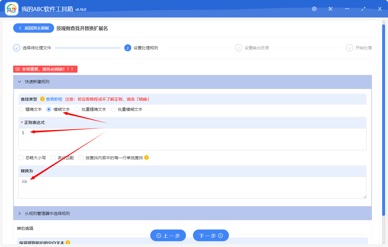Collapse the 快速新建规则 section
This screenshot has height=247, width=388.
192,82
